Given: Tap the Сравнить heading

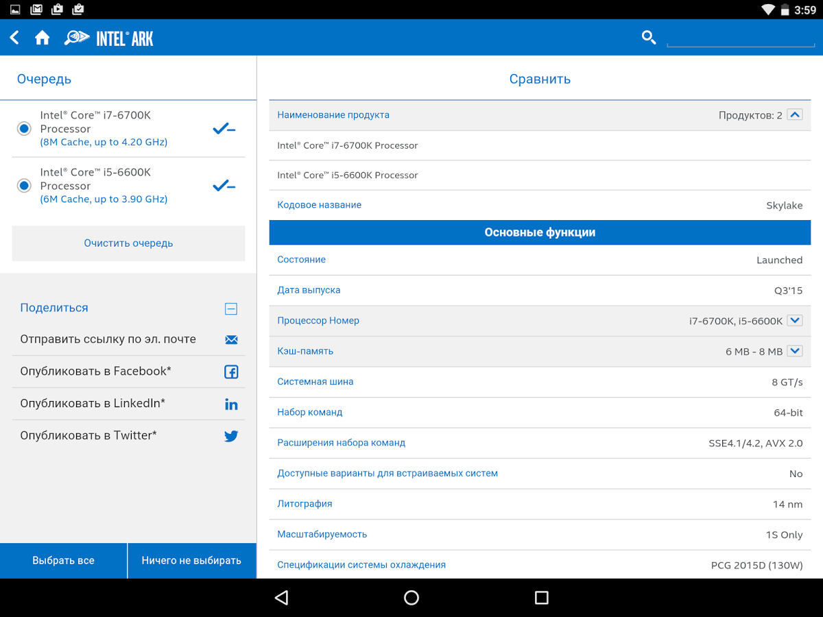Looking at the screenshot, I should pos(540,79).
